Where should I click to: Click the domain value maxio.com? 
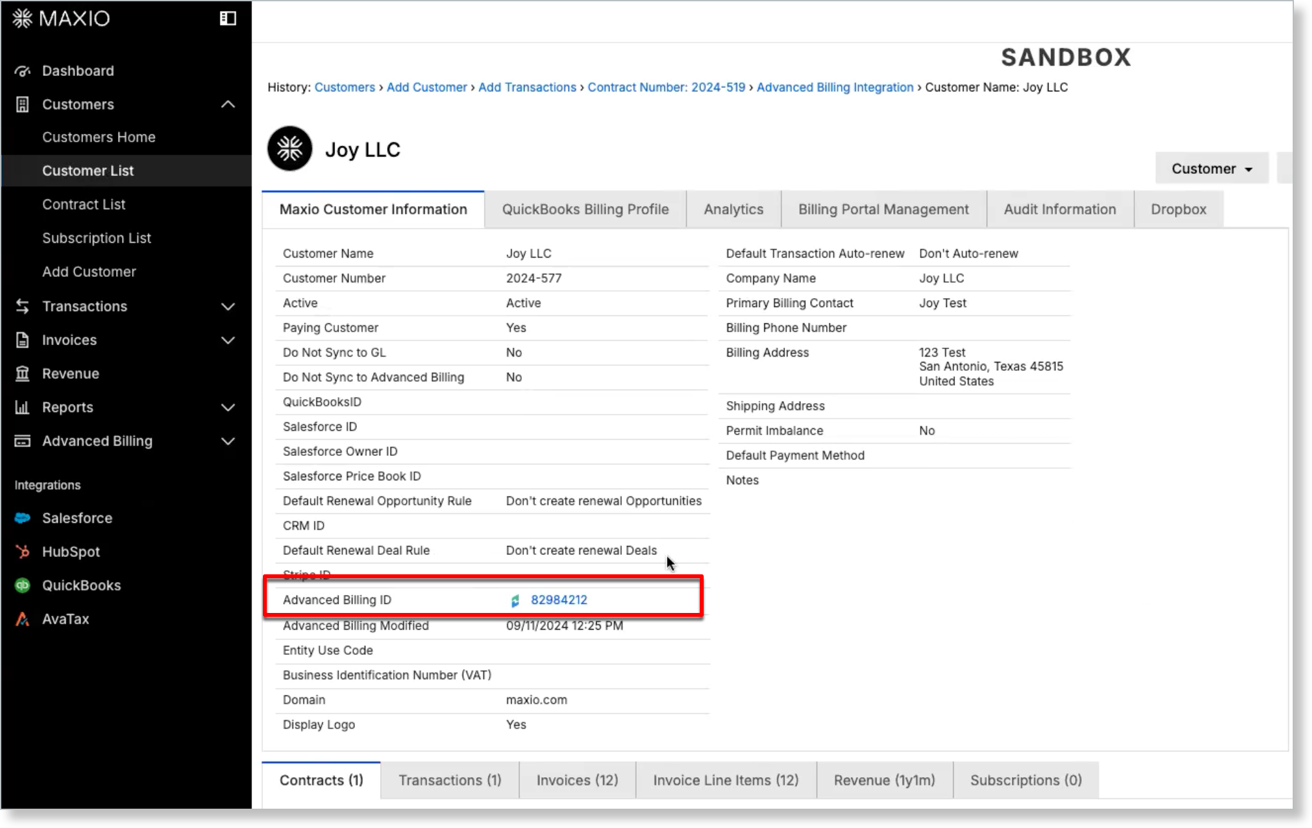tap(536, 700)
